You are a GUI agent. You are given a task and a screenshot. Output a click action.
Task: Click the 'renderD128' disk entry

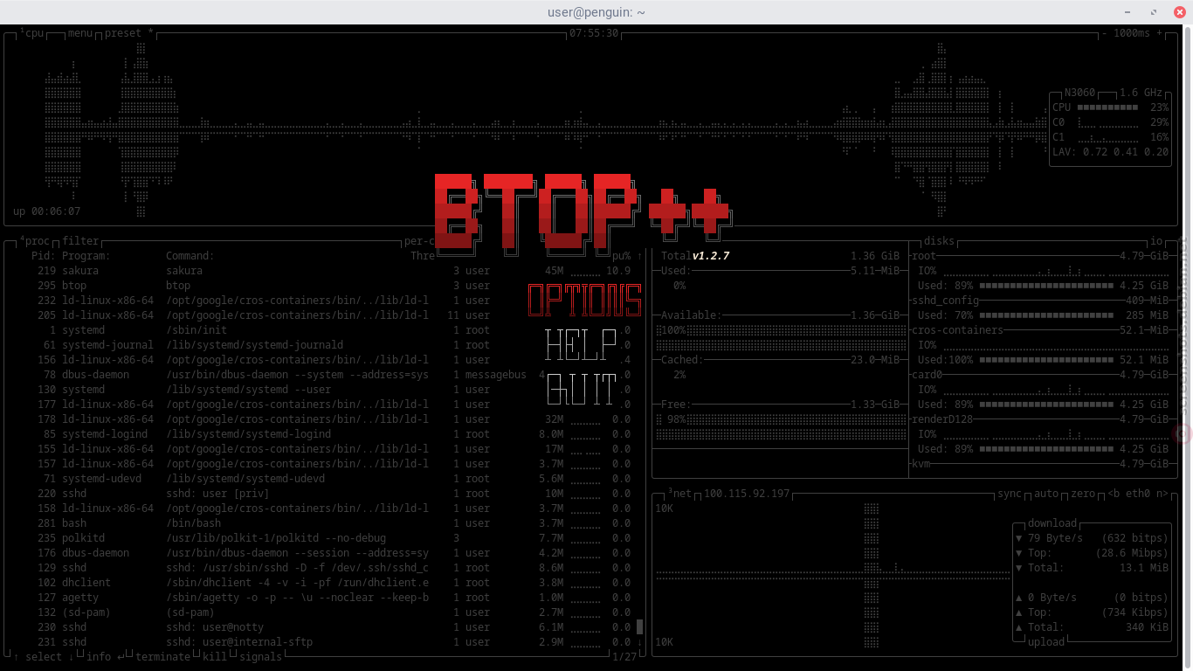tap(943, 419)
